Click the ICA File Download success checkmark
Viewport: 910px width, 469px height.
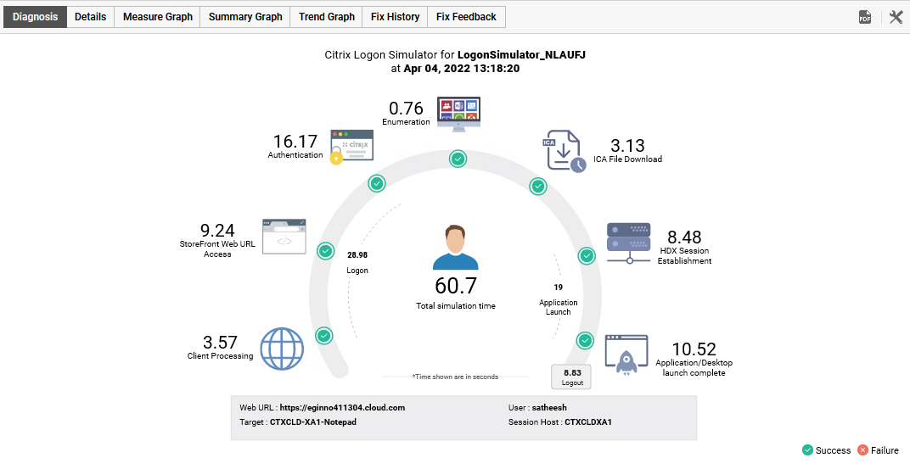(538, 186)
